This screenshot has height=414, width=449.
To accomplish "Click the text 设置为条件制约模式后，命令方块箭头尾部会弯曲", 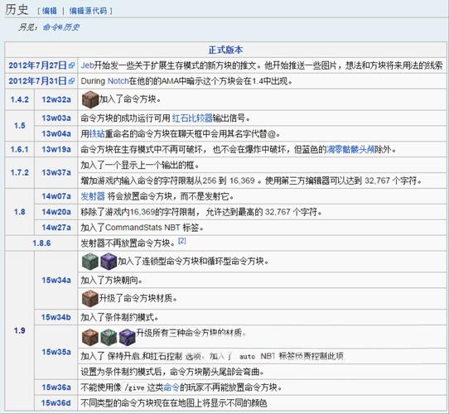I will click(172, 372).
